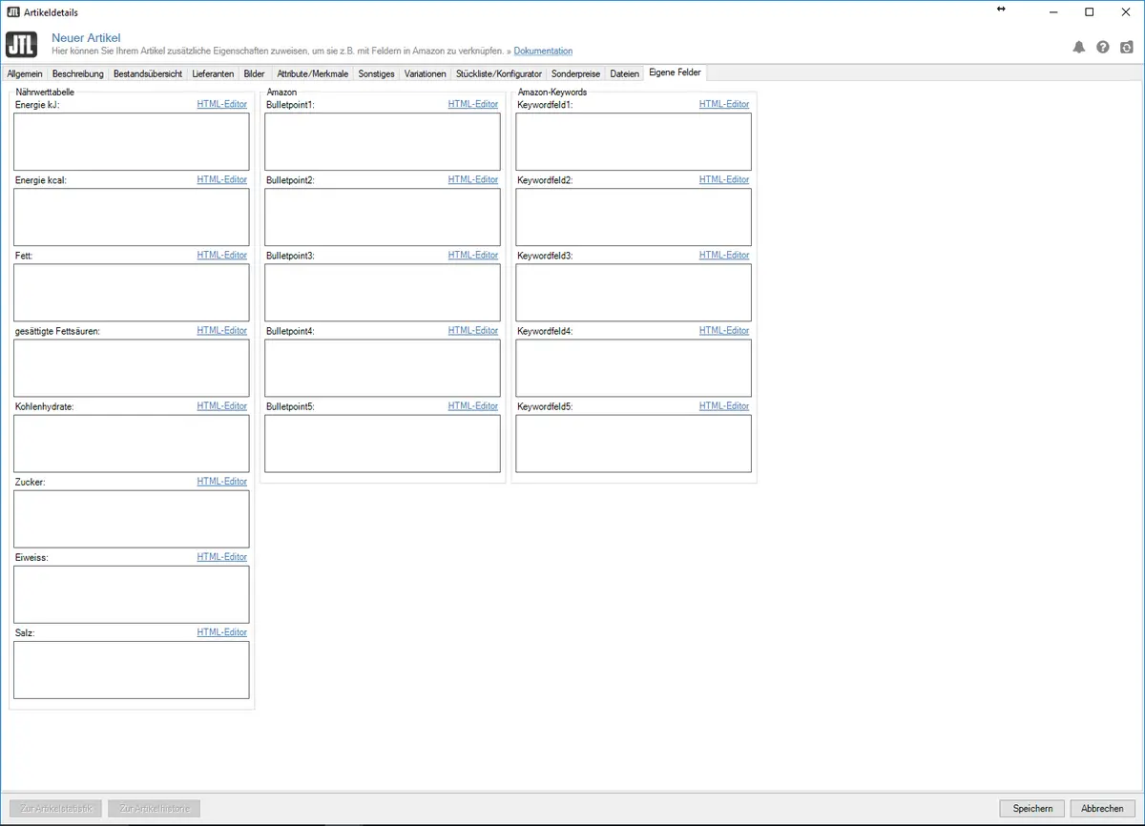Image resolution: width=1145 pixels, height=826 pixels.
Task: Select the Variationen tab
Action: pos(426,73)
